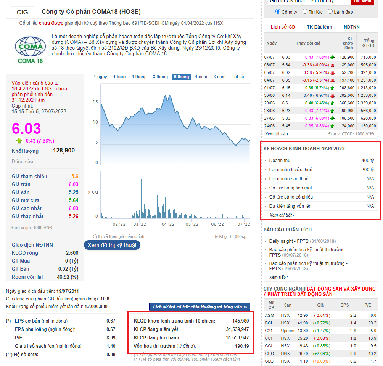Click the Xem cách tính link for beta
The image size is (383, 366).
[x=226, y=359]
